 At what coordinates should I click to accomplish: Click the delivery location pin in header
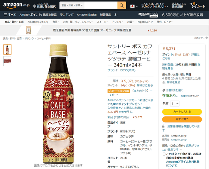point(34,6)
